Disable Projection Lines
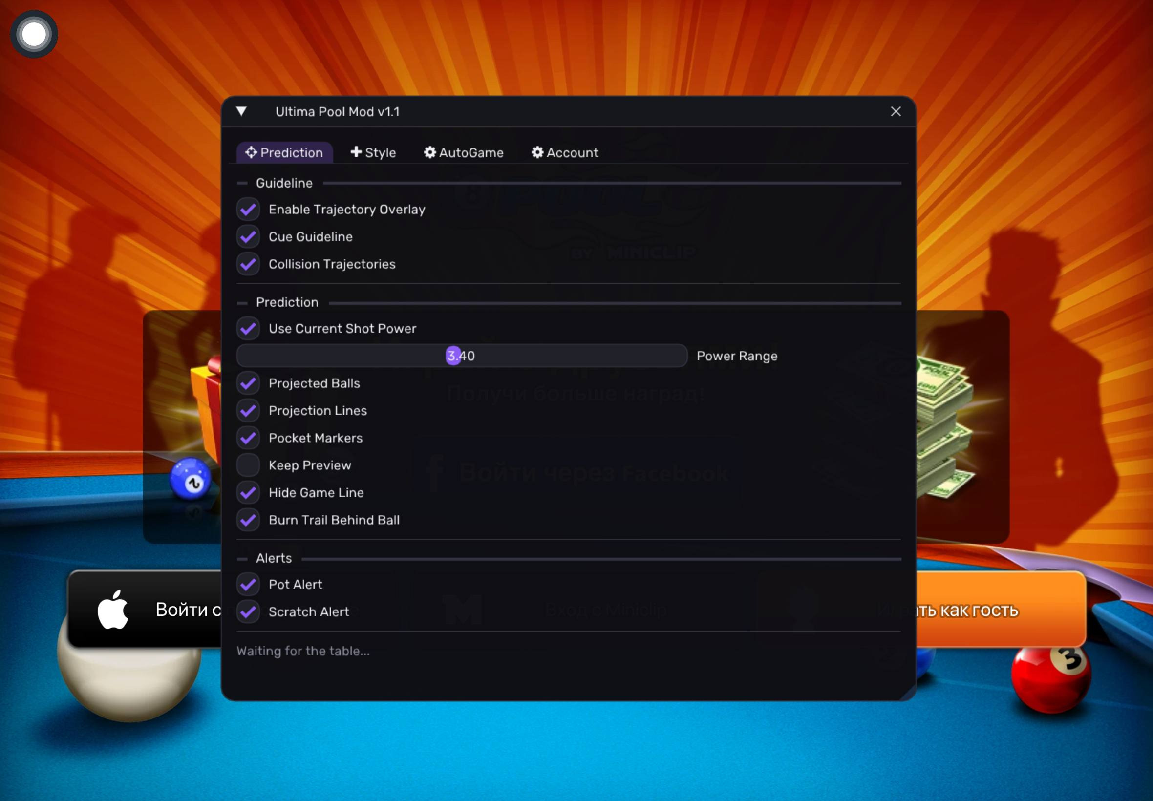This screenshot has height=801, width=1153. (x=248, y=411)
